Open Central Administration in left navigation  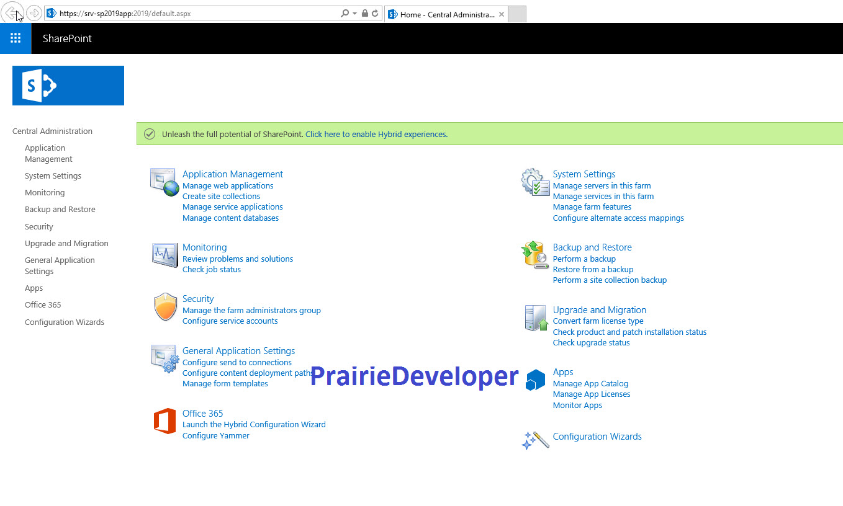(52, 131)
